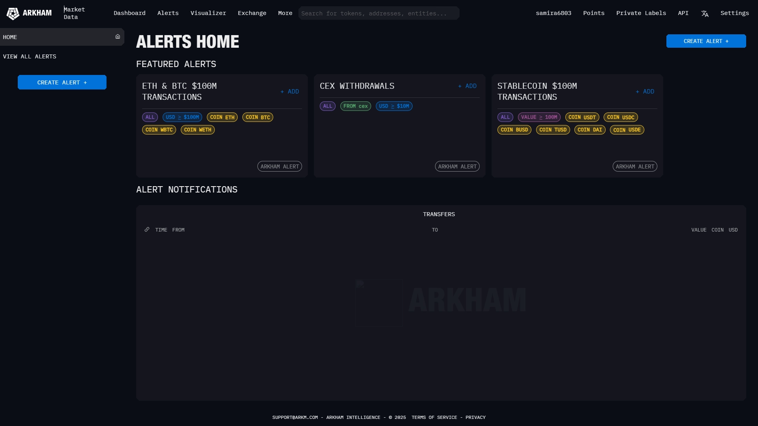Click the Exchange navigation icon
758x426 pixels.
(x=252, y=13)
